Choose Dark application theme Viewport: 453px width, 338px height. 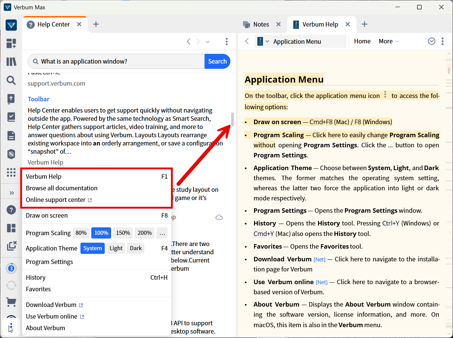pos(136,248)
